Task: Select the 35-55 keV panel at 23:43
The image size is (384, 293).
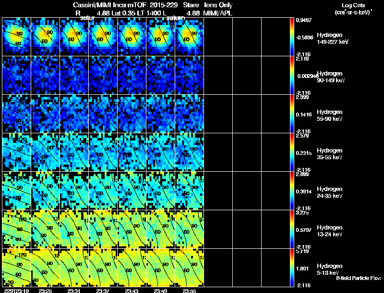Action: [132, 153]
